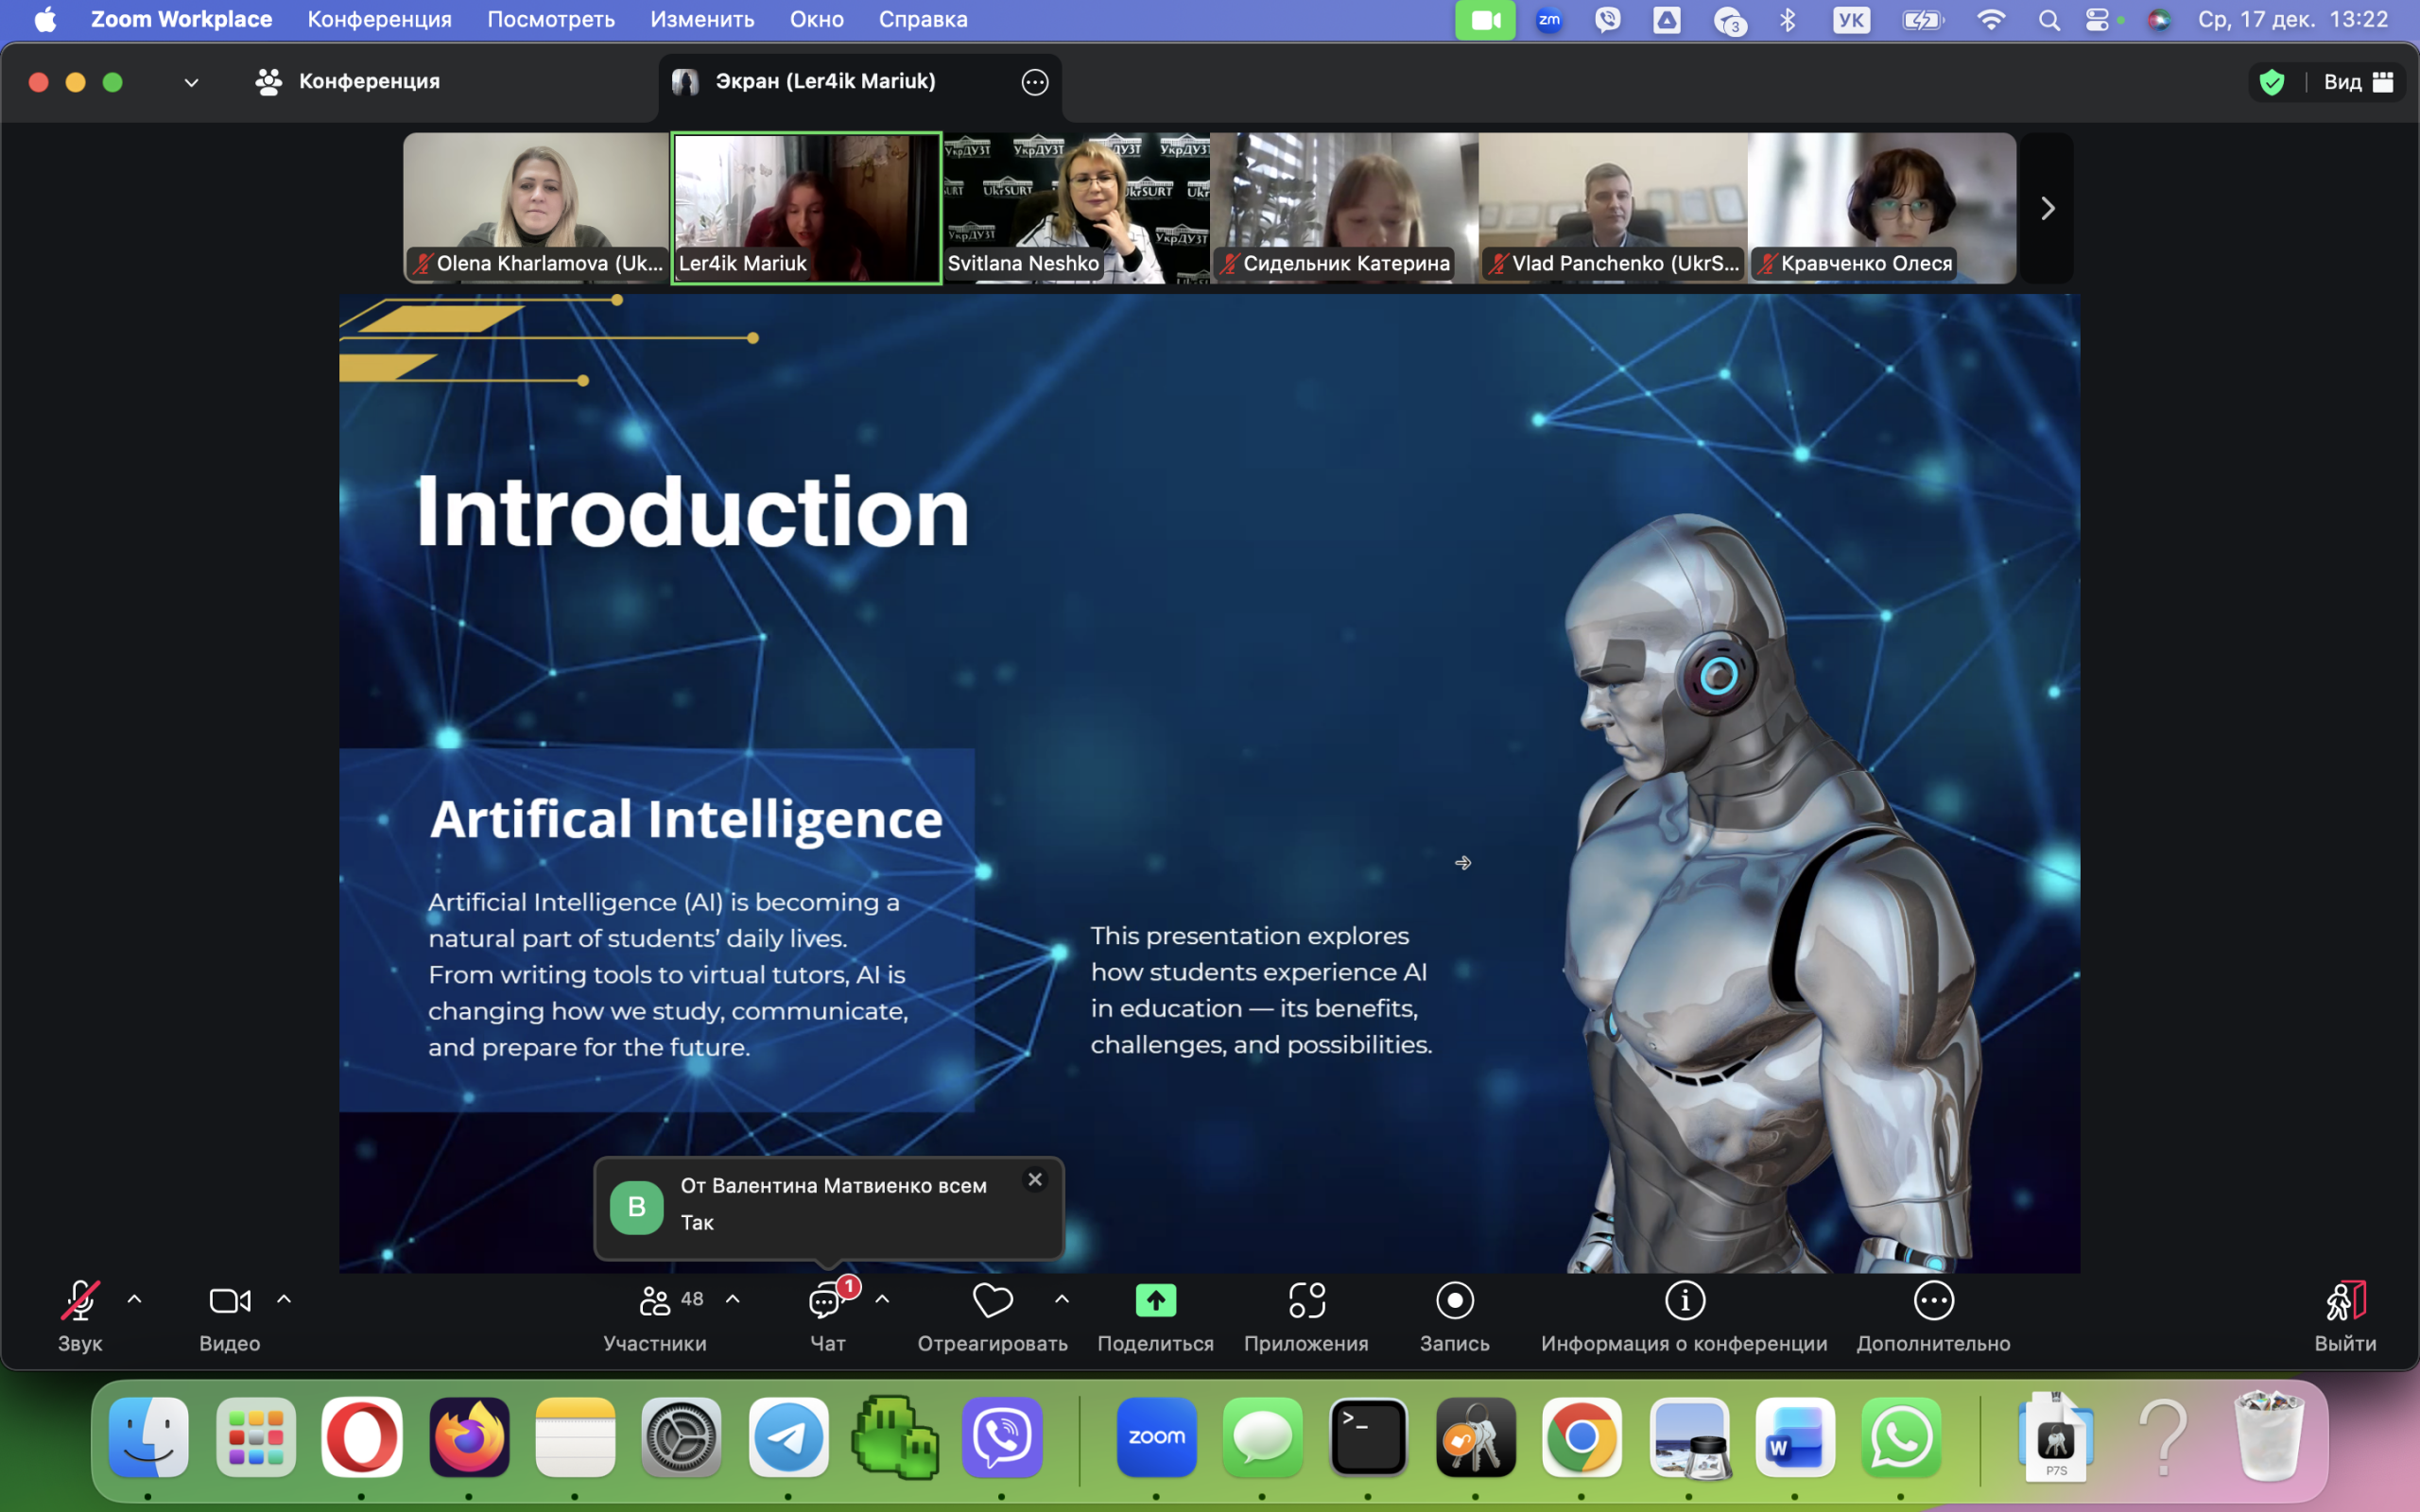The height and width of the screenshot is (1512, 2420).
Task: Click the green encryption shield icon
Action: click(2272, 82)
